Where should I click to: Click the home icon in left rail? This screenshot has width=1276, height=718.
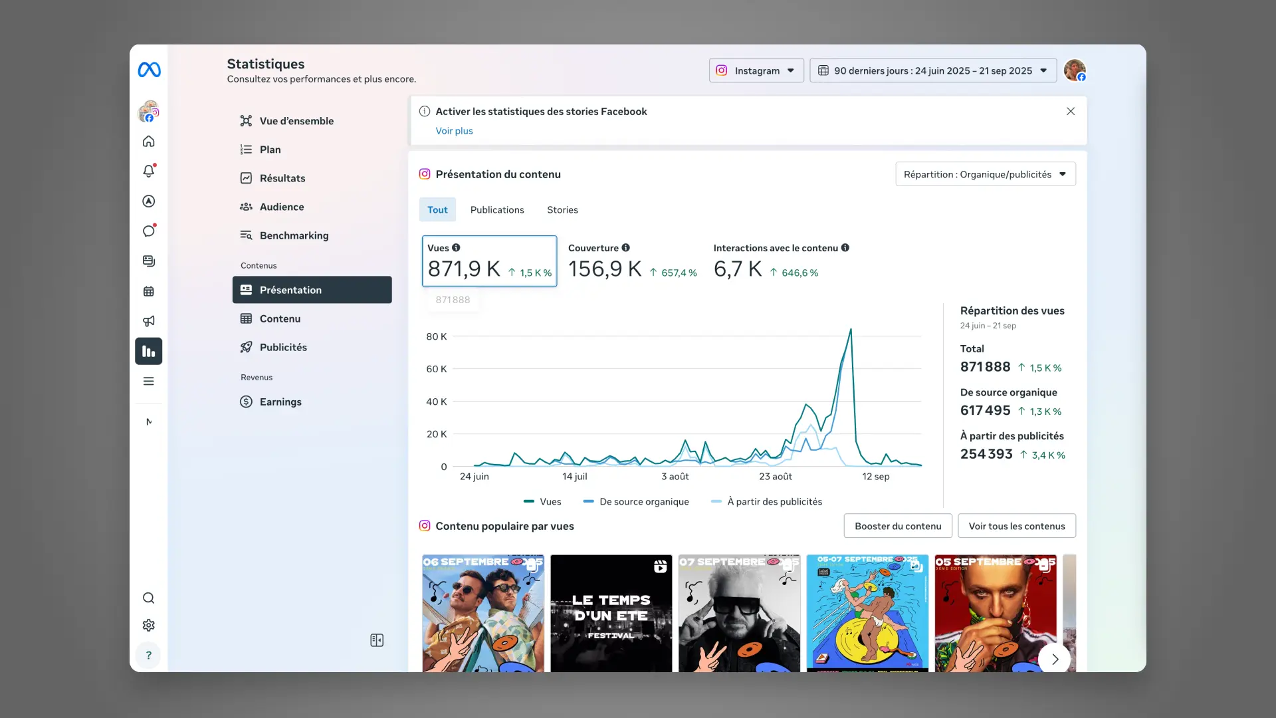(149, 141)
